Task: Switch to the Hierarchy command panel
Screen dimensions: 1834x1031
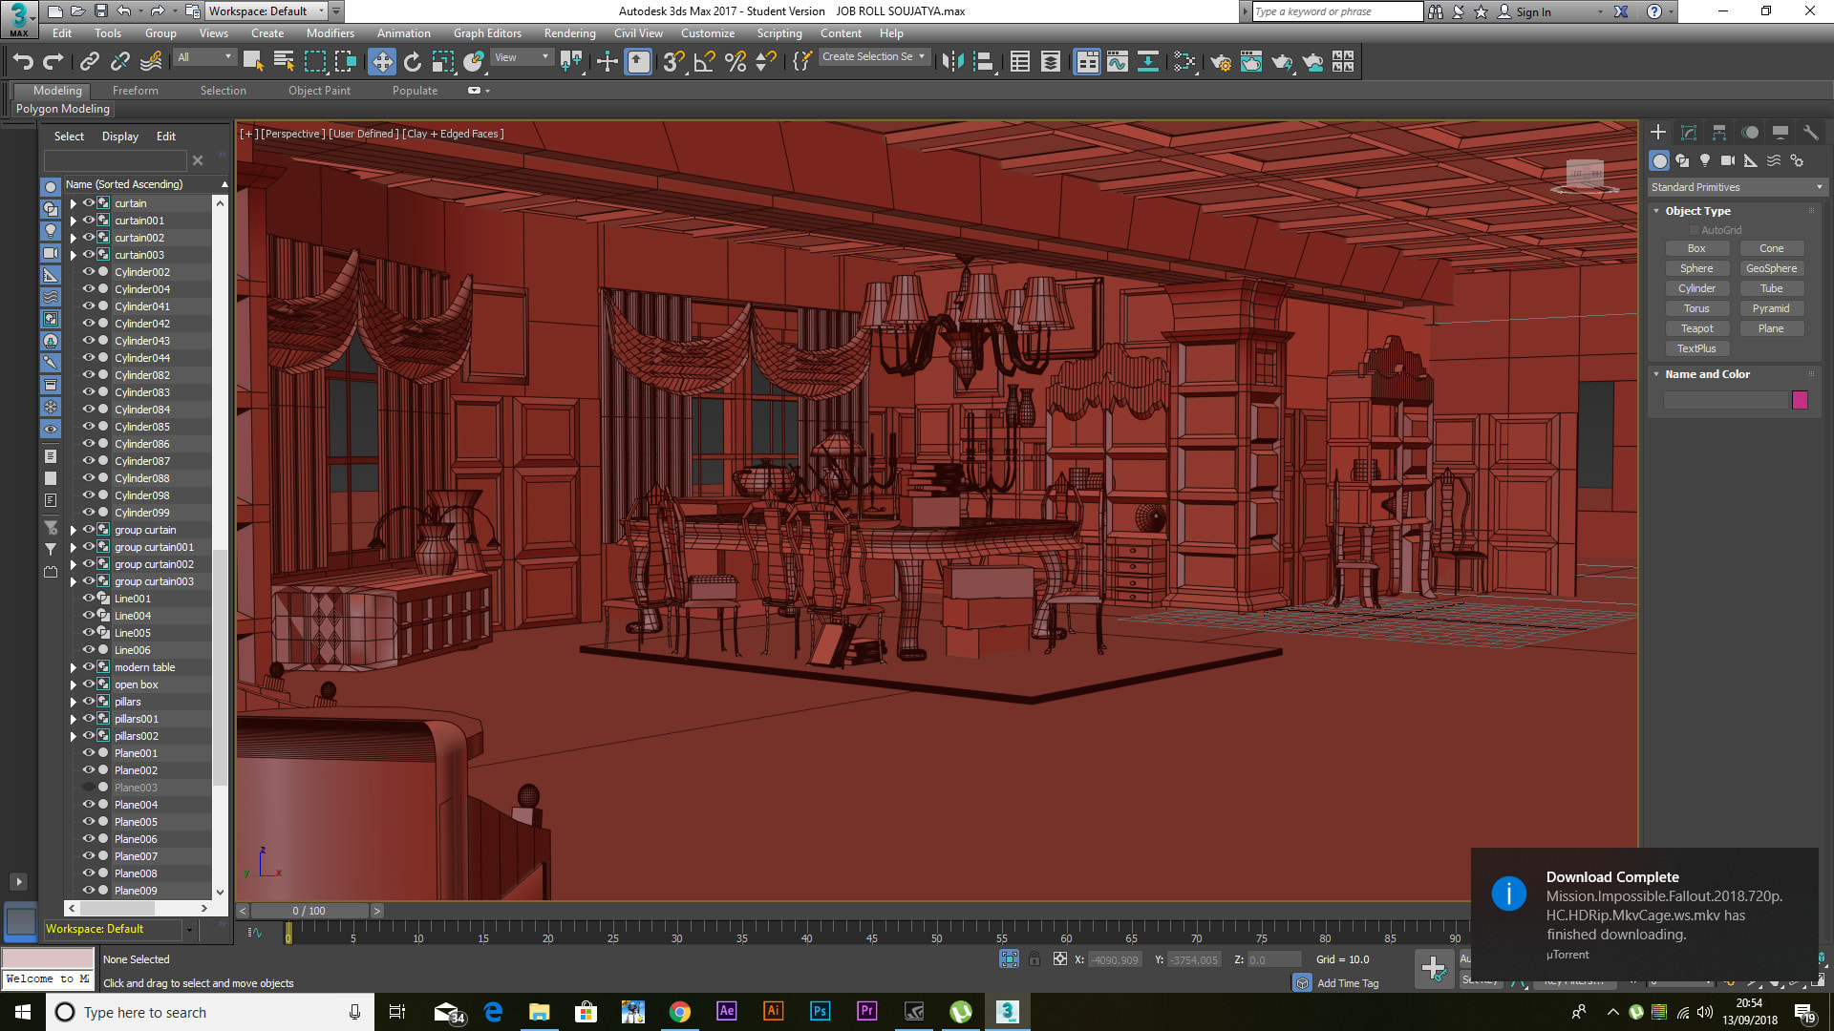Action: pos(1717,133)
